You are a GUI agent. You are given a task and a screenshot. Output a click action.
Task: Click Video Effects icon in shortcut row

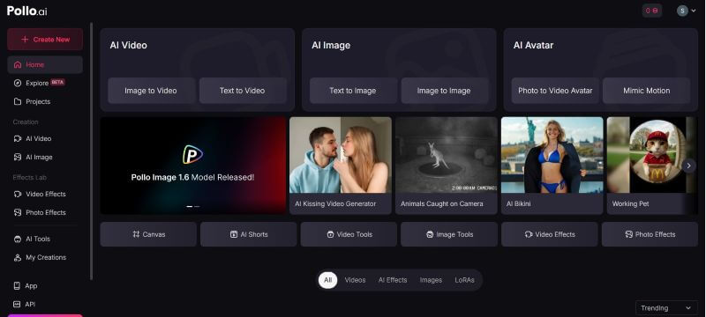(x=529, y=234)
